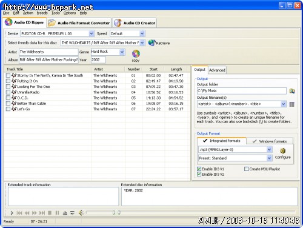
Task: Sort tracks by the Length column header
Action: point(176,69)
